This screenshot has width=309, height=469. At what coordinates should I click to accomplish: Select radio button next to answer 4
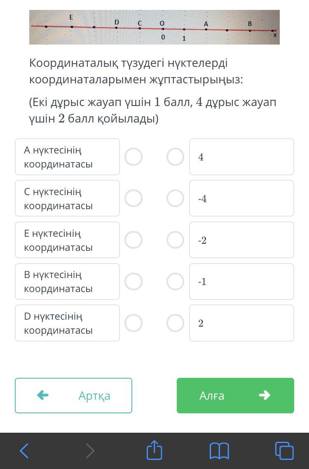pyautogui.click(x=175, y=157)
